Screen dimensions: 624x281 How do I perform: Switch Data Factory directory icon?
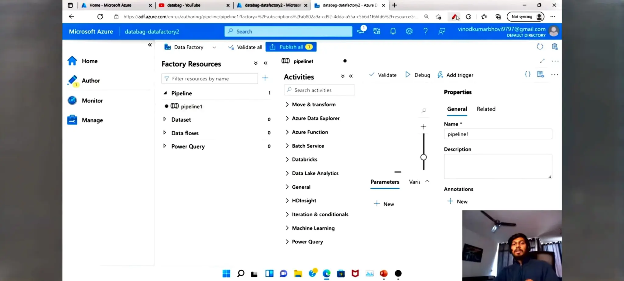coord(377,31)
